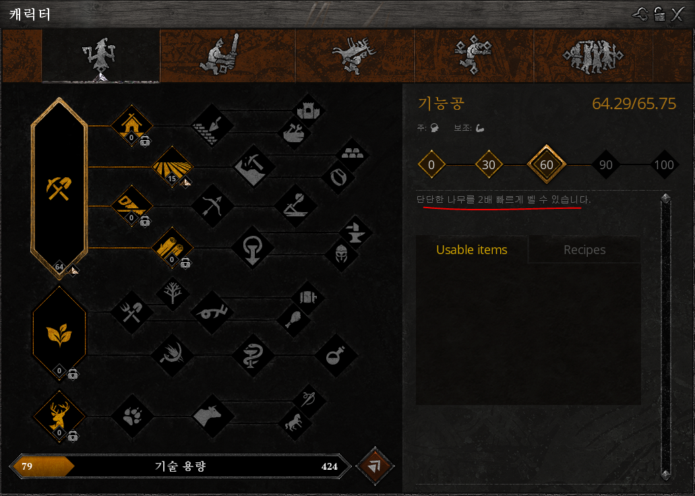Select the paw print animal skill
695x496 pixels.
[132, 416]
